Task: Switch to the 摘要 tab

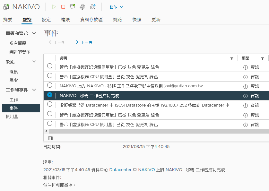Action: coord(8,20)
